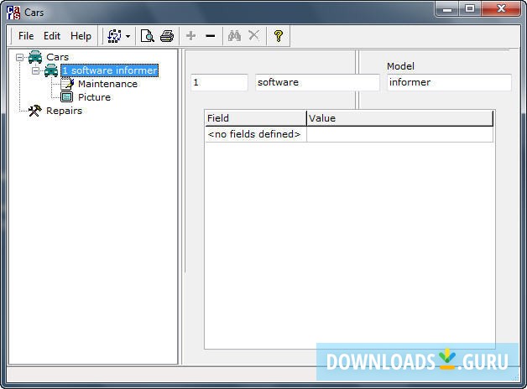
Task: Click the Model field containing 'informer'
Action: (x=449, y=82)
